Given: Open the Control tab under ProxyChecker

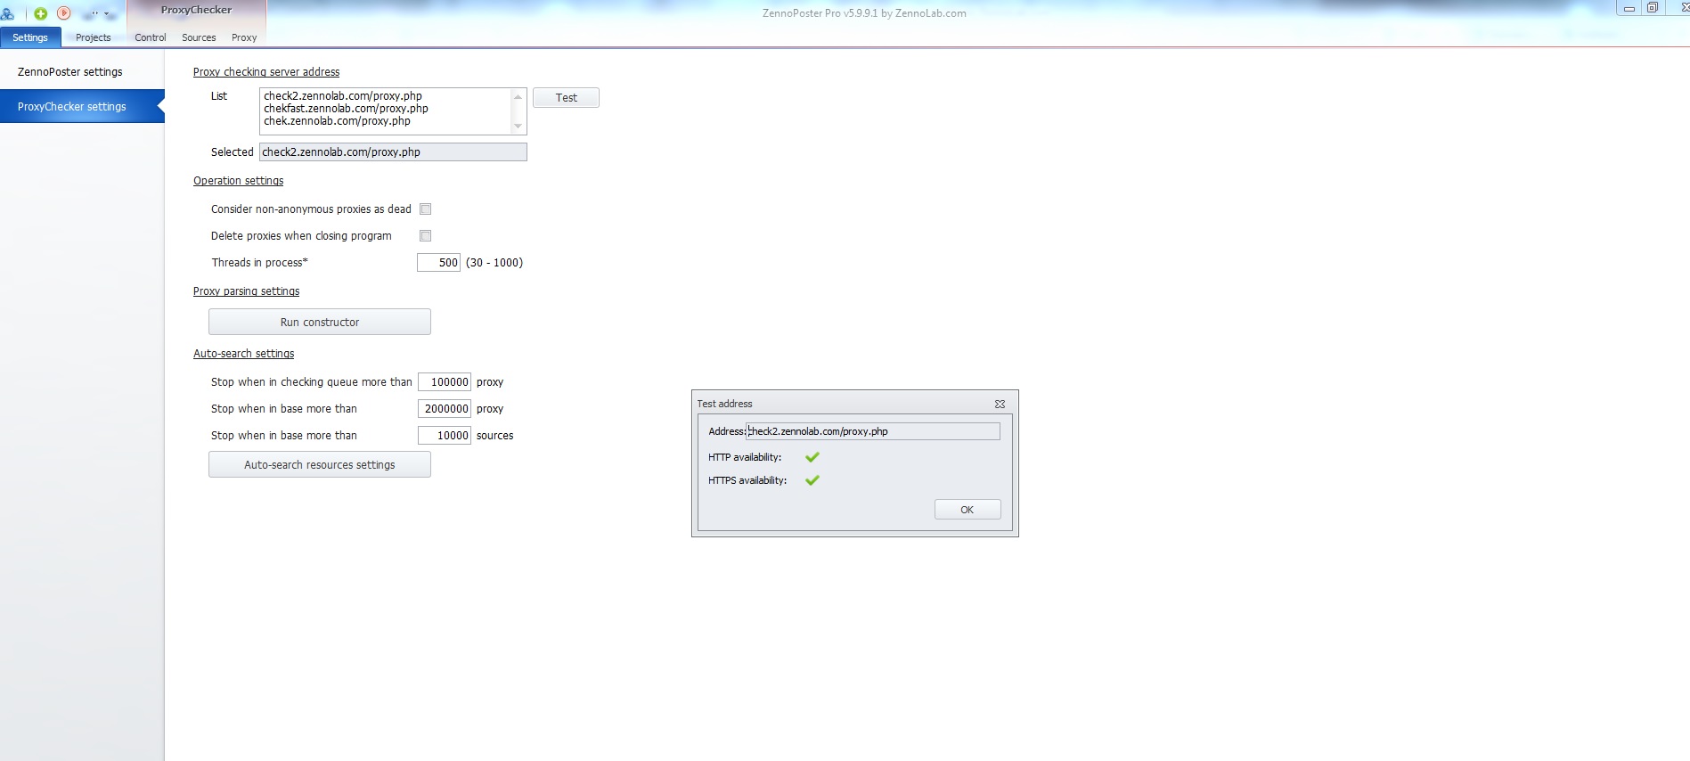Looking at the screenshot, I should [x=151, y=37].
